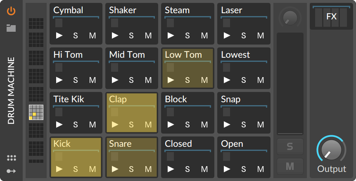Mute the Clap pad
This screenshot has height=181, width=356.
click(x=148, y=125)
